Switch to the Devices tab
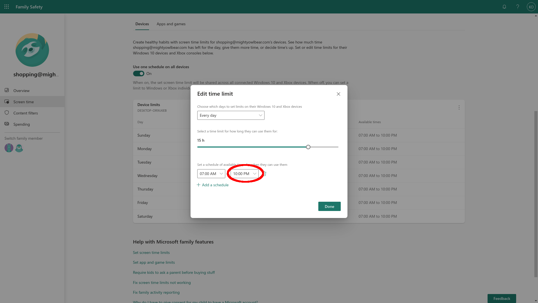Viewport: 538px width, 303px height. [142, 24]
